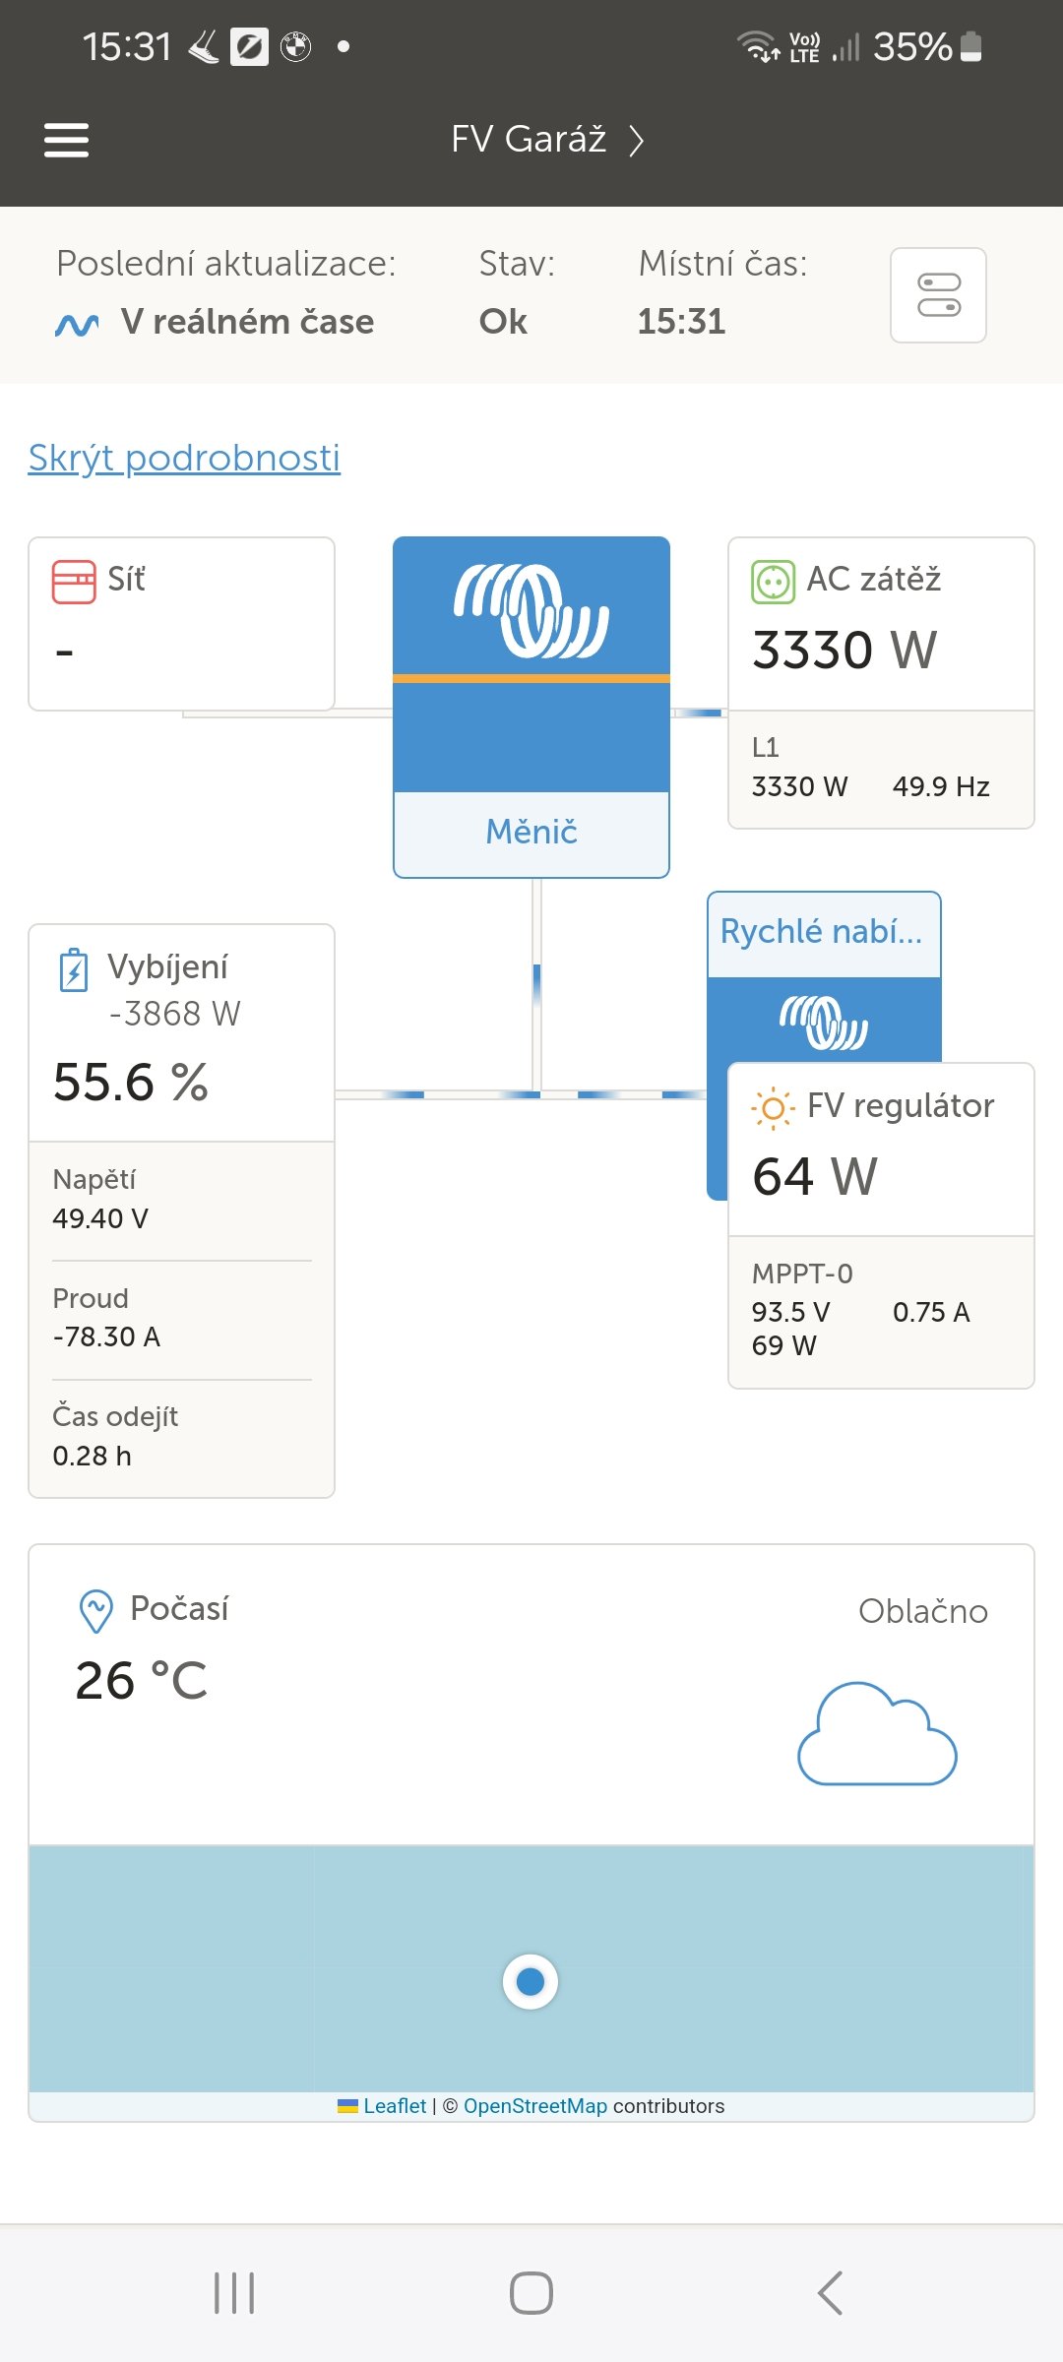Open the hamburger navigation menu
Image resolution: width=1063 pixels, height=2362 pixels.
(x=67, y=140)
